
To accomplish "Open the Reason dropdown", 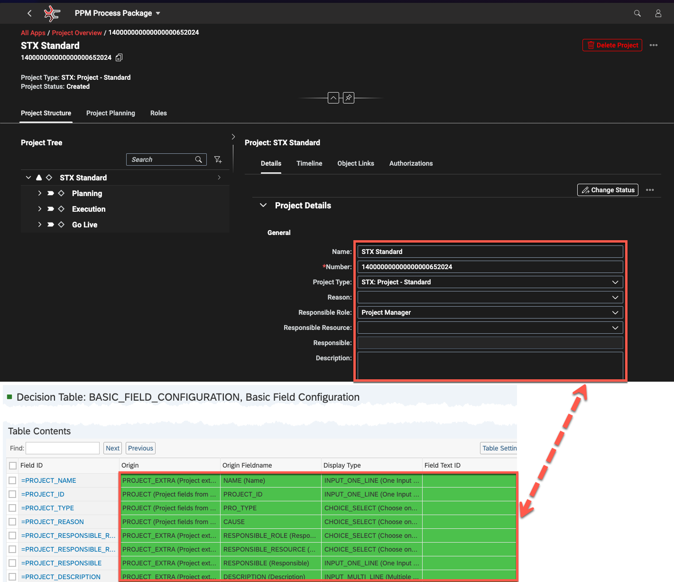I will click(615, 297).
